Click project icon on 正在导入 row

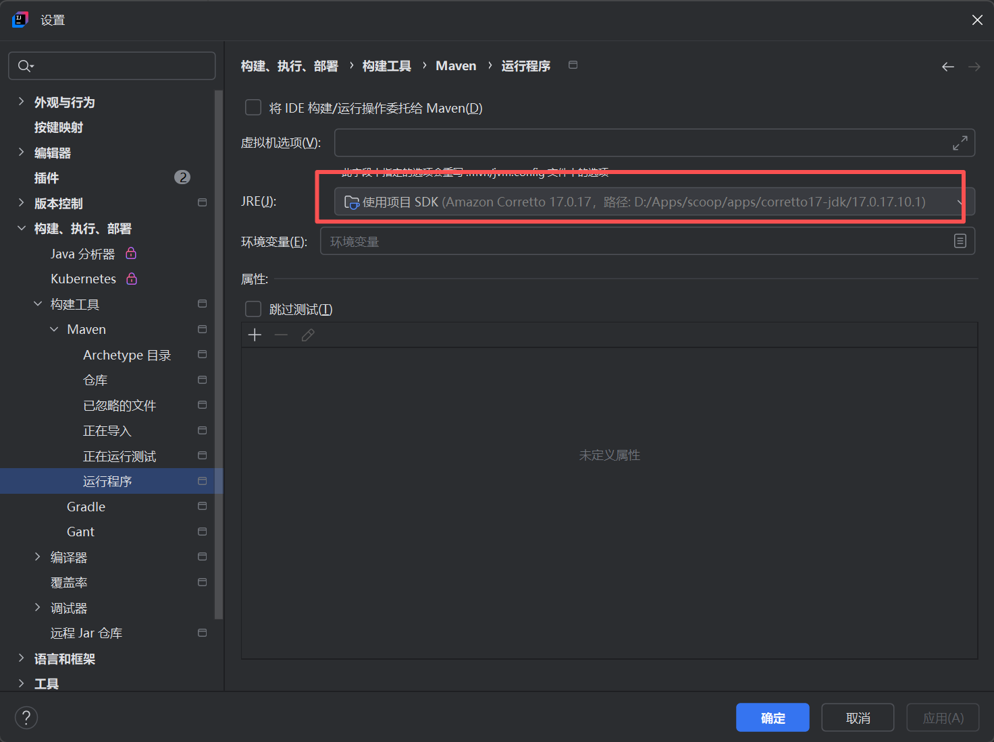click(202, 430)
